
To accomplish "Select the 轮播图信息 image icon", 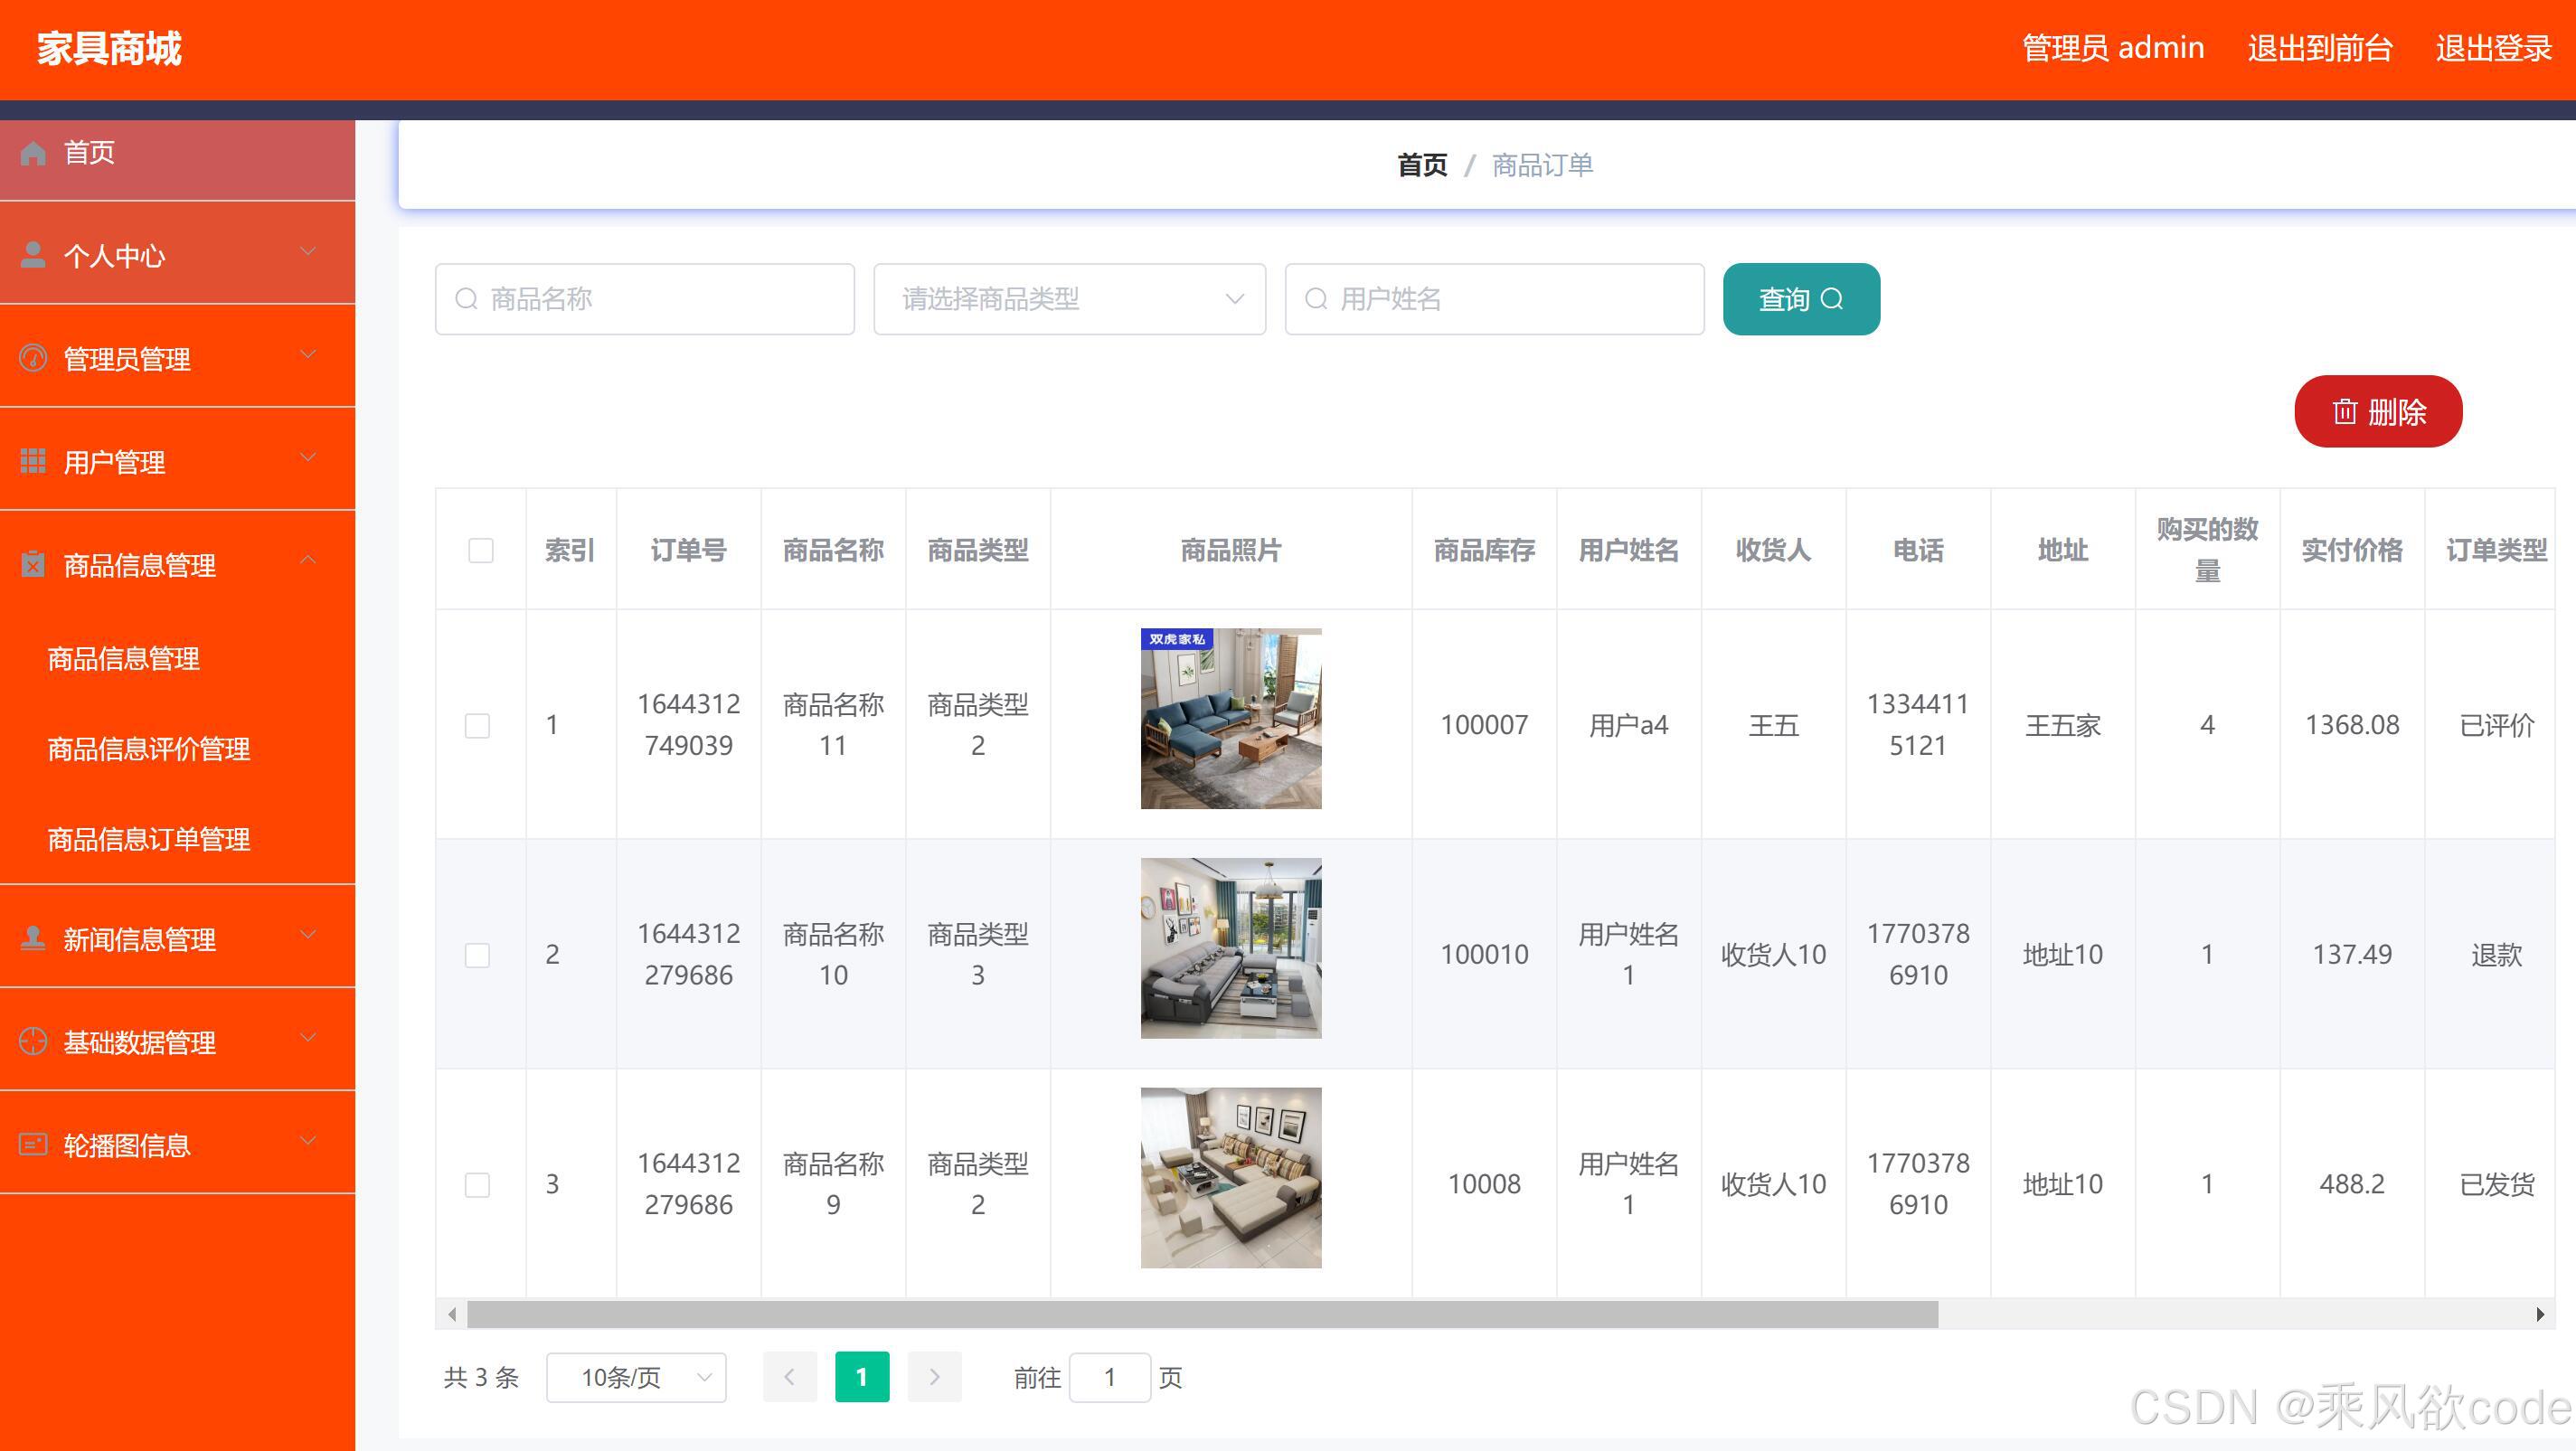I will tap(33, 1143).
